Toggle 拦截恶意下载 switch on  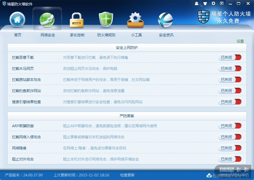point(230,57)
